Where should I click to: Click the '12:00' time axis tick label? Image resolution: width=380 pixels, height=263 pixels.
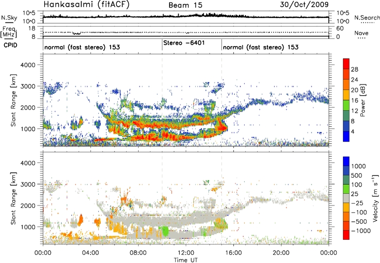(x=186, y=253)
